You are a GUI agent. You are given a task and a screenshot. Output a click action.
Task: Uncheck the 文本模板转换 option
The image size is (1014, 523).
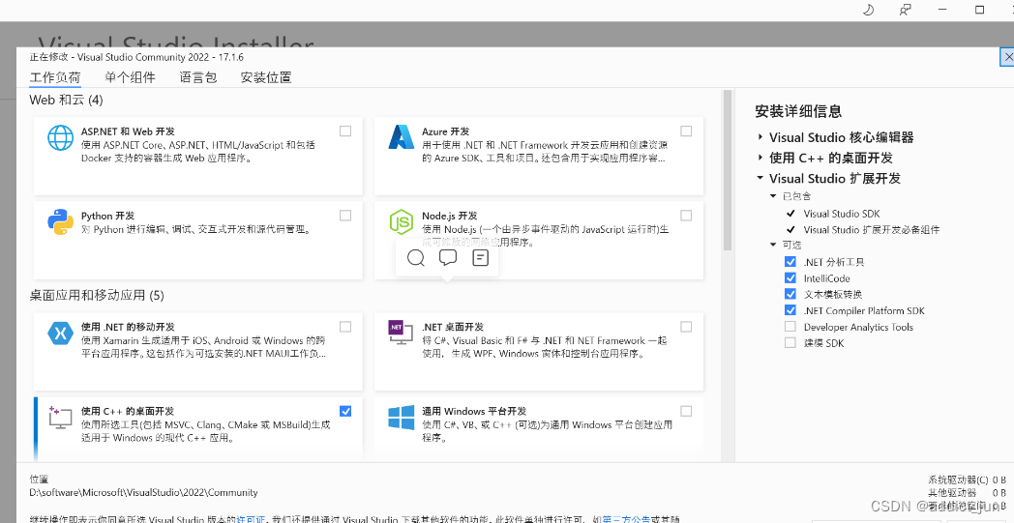pos(790,294)
